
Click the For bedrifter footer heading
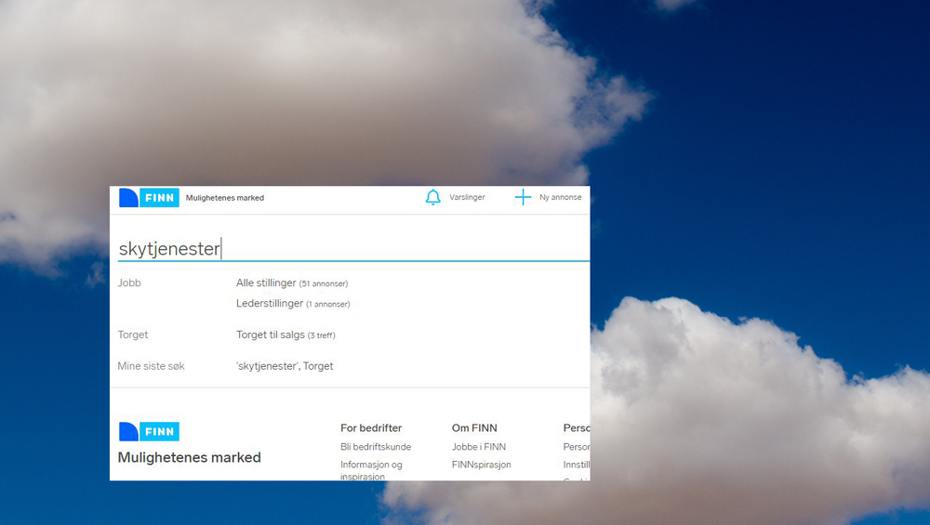tap(371, 427)
